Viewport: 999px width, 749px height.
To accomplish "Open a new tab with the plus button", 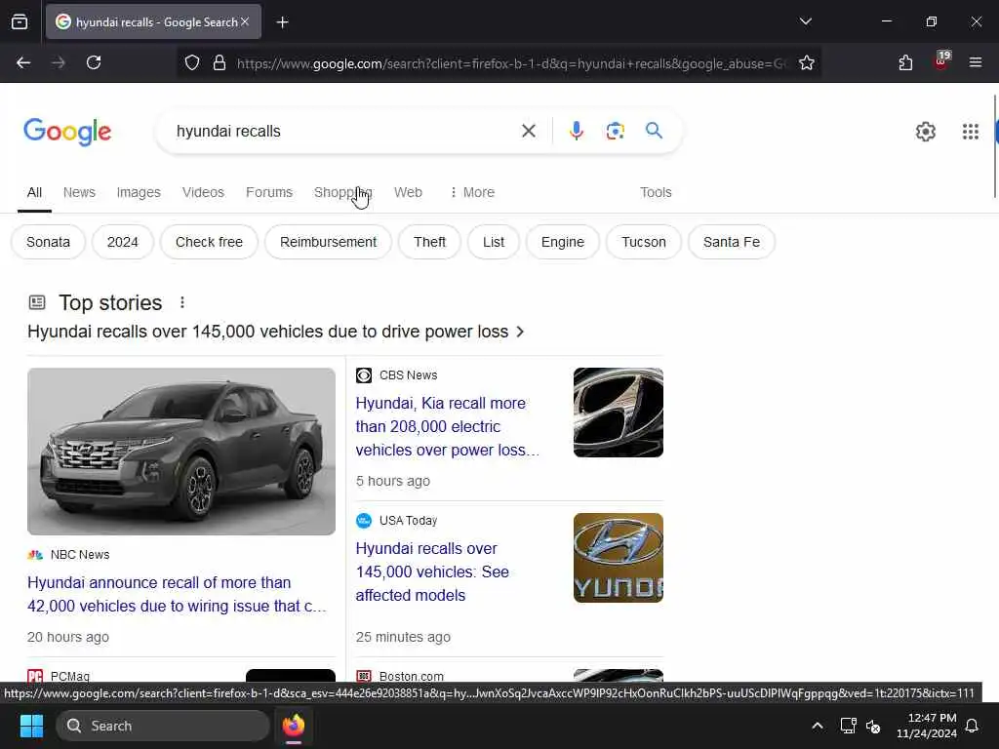I will [282, 22].
